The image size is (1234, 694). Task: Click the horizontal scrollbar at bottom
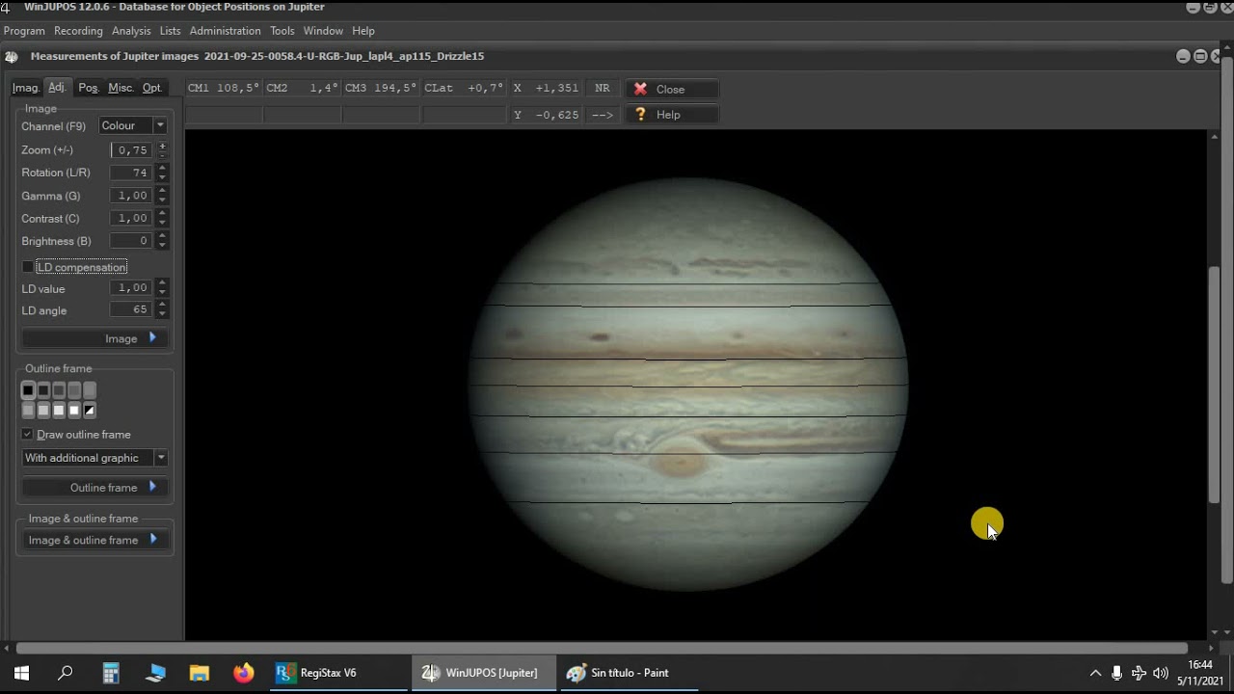603,648
